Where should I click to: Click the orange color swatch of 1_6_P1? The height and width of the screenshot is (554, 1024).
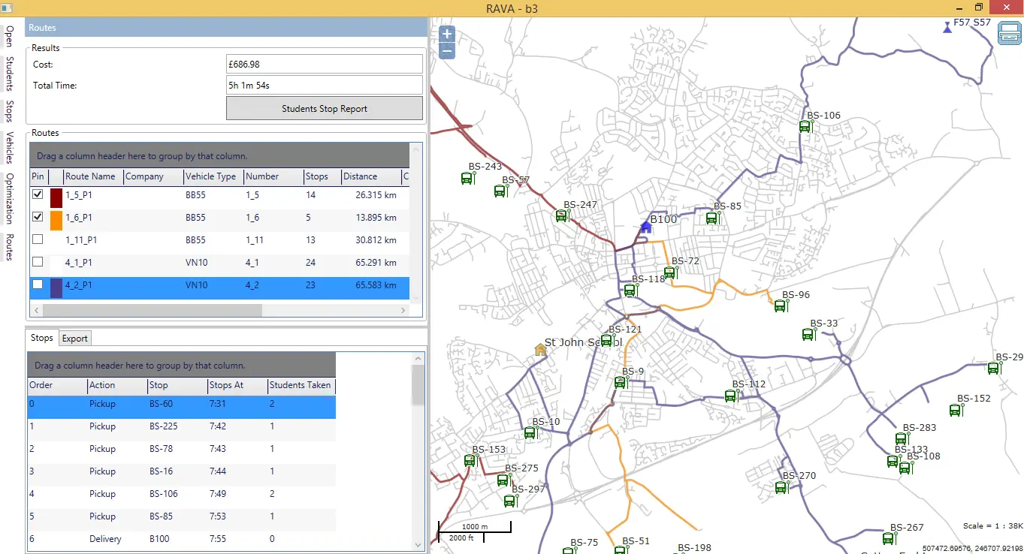pyautogui.click(x=56, y=221)
